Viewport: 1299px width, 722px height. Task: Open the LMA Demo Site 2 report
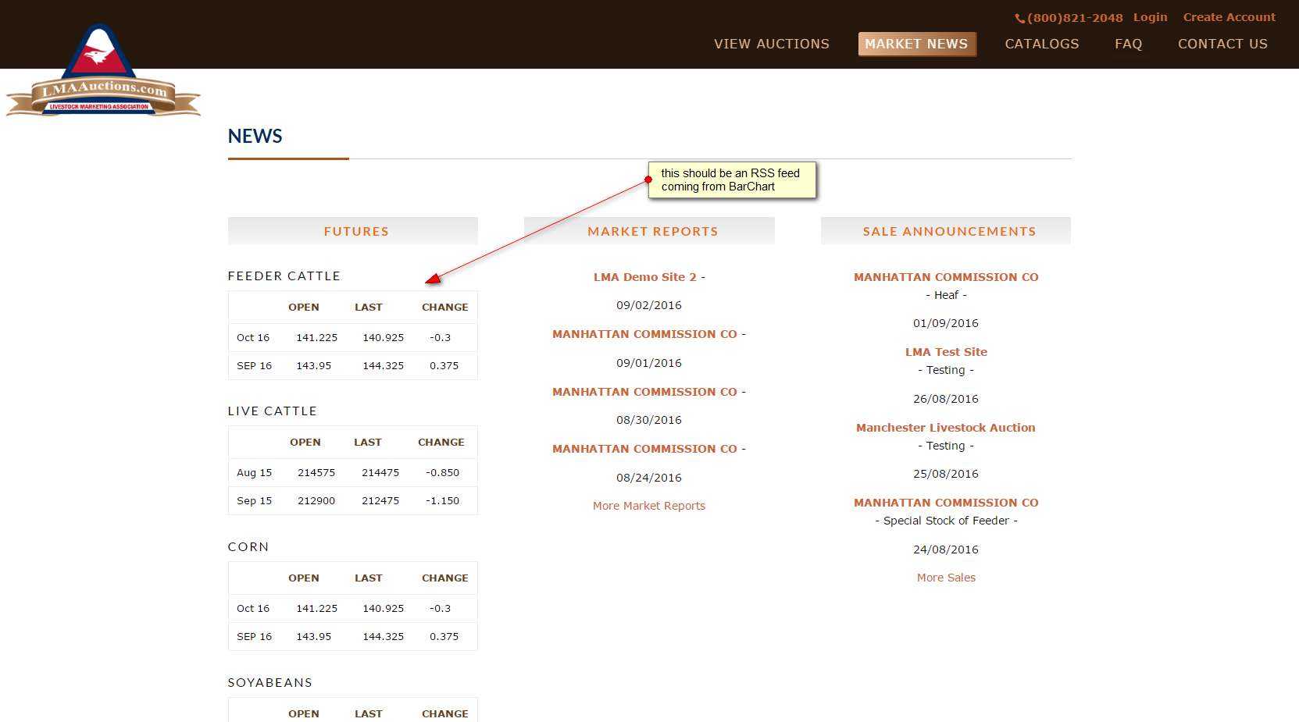(644, 277)
